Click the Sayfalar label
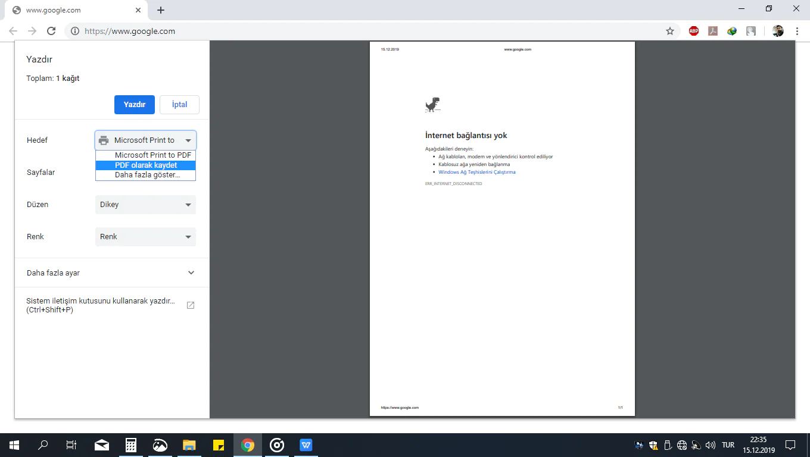Image resolution: width=810 pixels, height=457 pixels. click(41, 173)
